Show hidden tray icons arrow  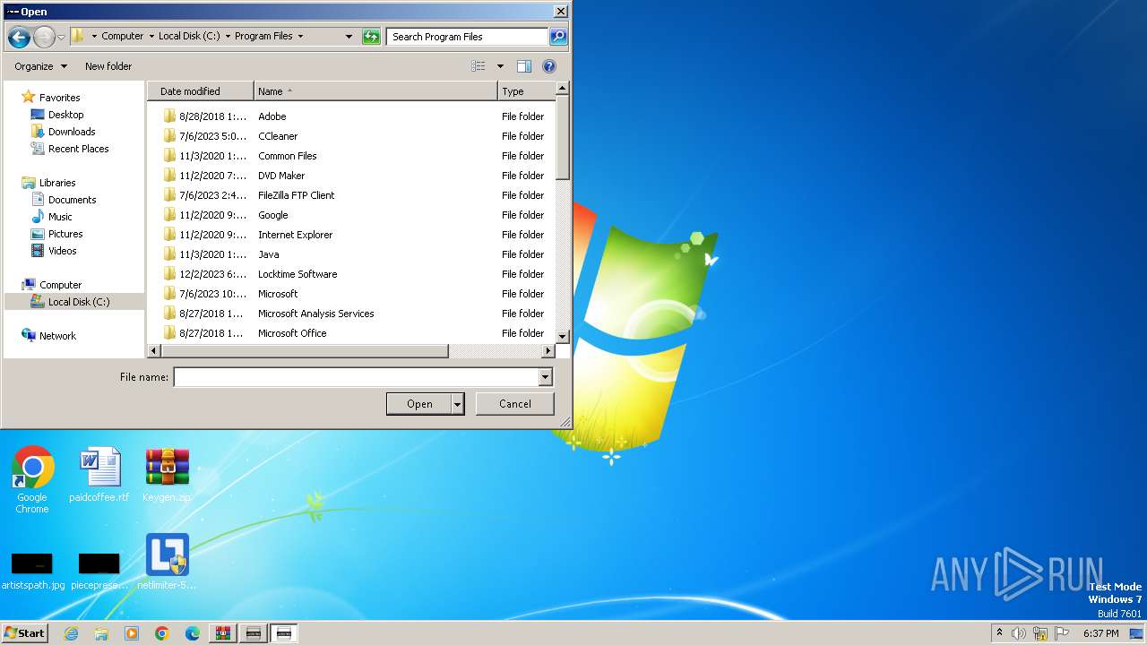coord(999,632)
